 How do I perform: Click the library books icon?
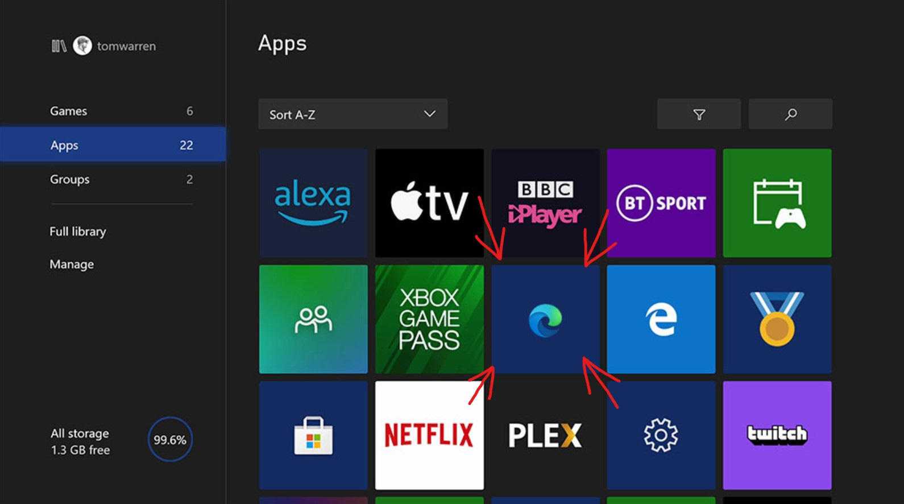click(59, 46)
